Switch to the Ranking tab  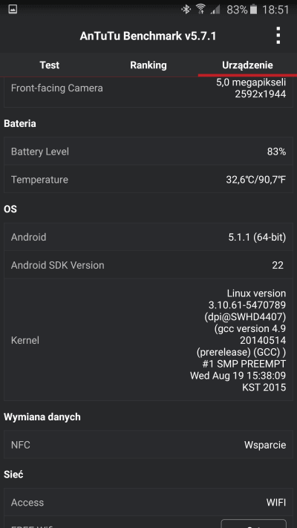pyautogui.click(x=148, y=65)
